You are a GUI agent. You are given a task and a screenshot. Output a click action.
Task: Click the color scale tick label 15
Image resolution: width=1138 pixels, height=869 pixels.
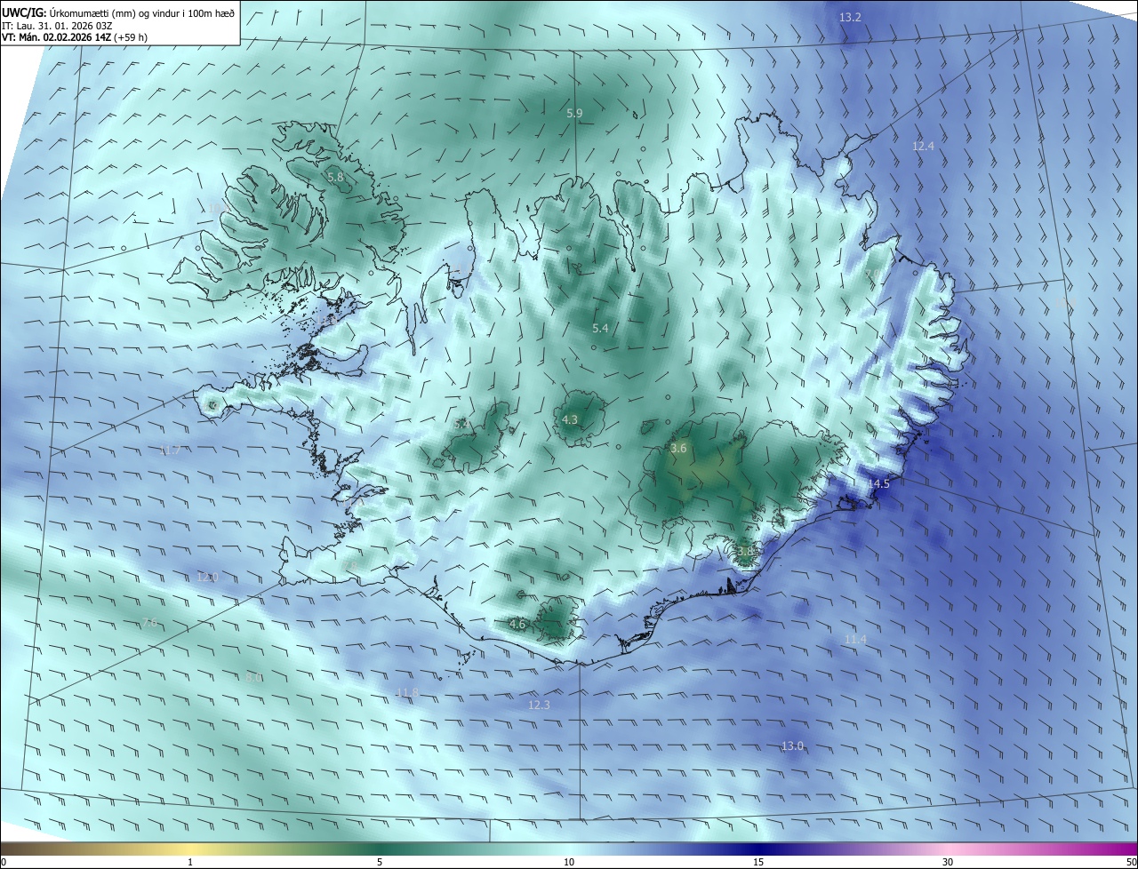pos(758,862)
